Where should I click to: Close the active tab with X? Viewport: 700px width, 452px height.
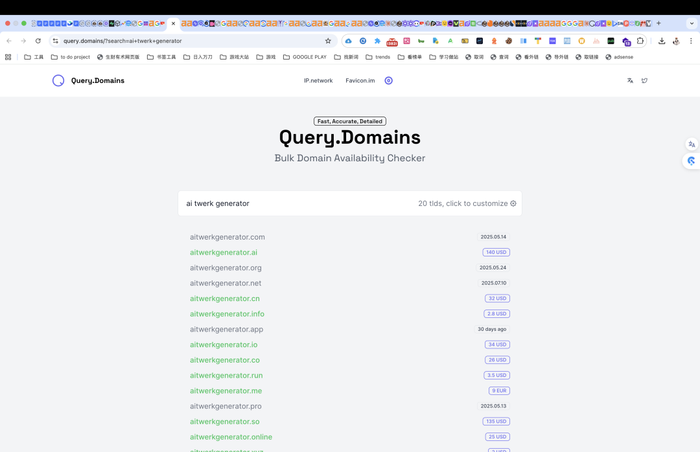point(173,23)
